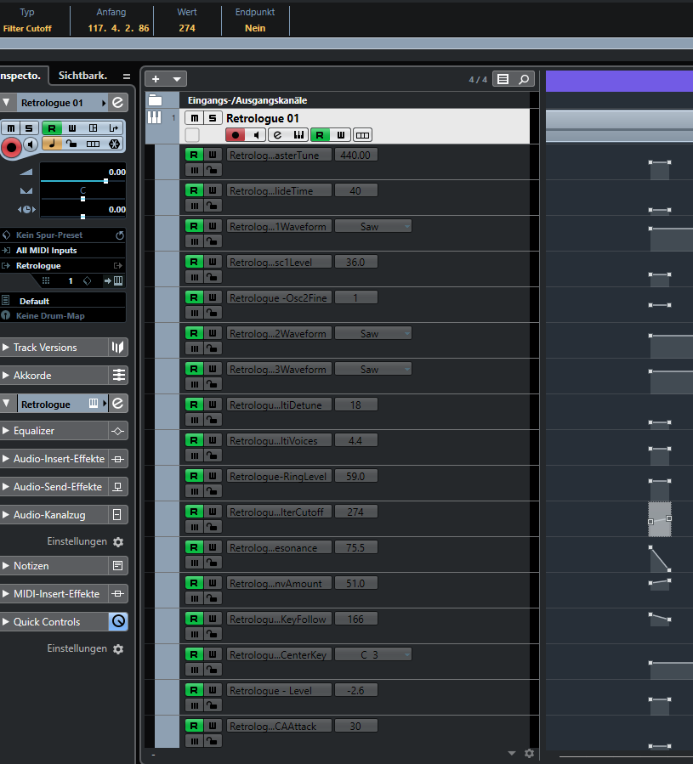Click Quick Controls blue dial icon
Image resolution: width=693 pixels, height=764 pixels.
pos(118,621)
